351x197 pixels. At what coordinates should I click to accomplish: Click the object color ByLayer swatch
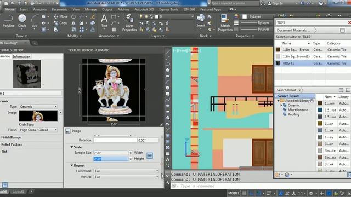pyautogui.click(x=245, y=16)
